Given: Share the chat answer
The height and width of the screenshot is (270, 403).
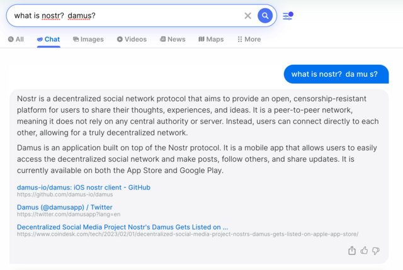Looking at the screenshot, I should [352, 250].
